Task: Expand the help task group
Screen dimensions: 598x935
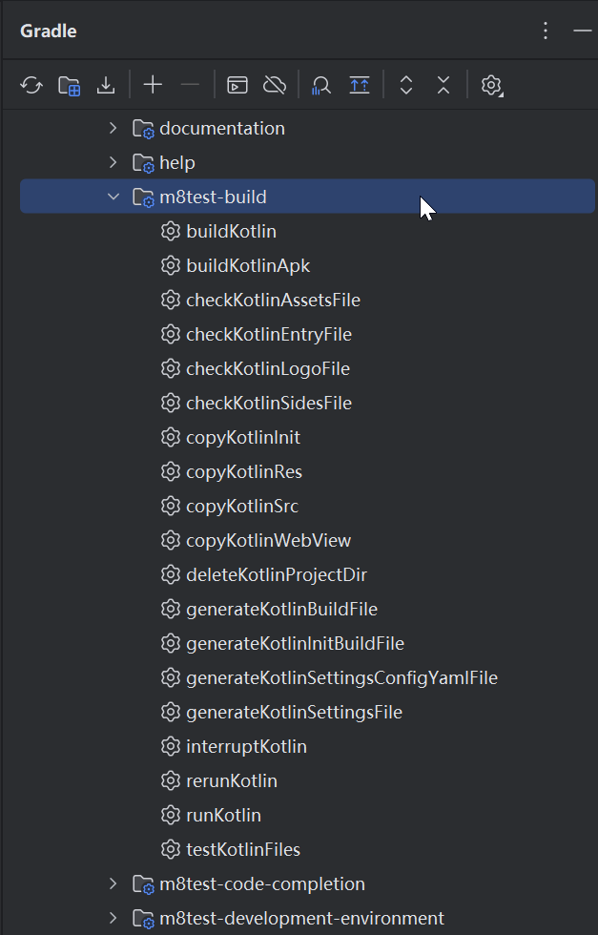Action: tap(113, 162)
